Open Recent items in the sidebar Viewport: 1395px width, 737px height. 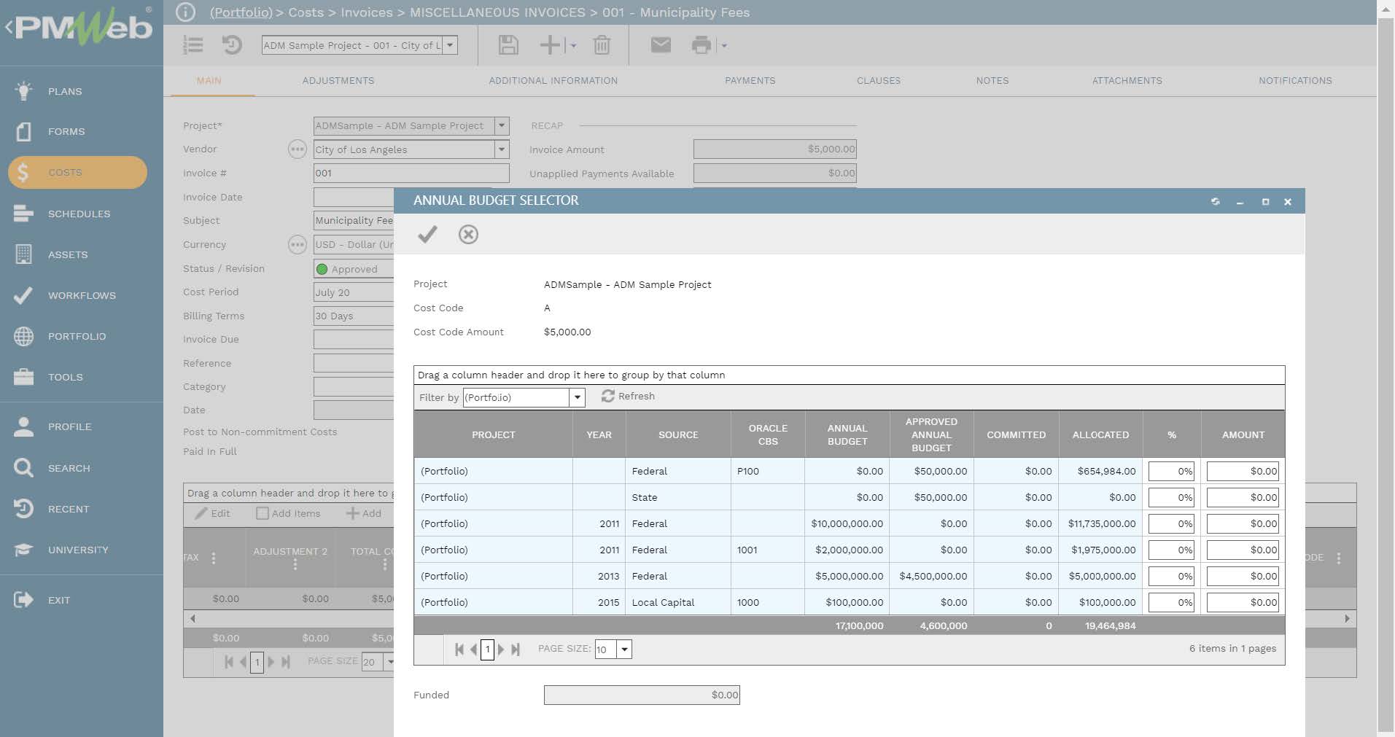click(69, 509)
